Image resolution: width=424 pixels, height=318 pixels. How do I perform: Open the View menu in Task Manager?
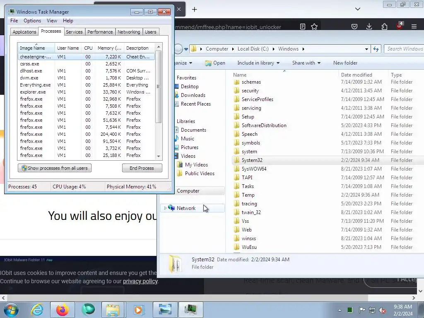coord(52,21)
